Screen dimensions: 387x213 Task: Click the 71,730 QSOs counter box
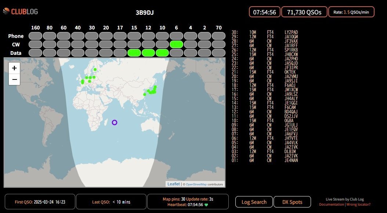(304, 11)
